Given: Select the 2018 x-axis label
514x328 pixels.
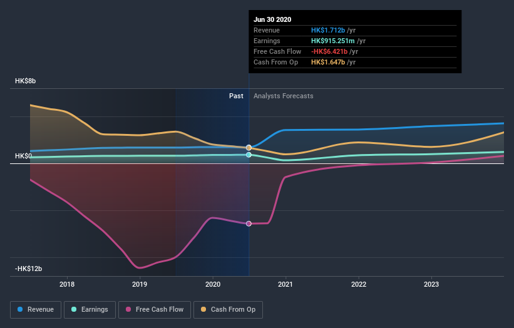Looking at the screenshot, I should tap(67, 284).
